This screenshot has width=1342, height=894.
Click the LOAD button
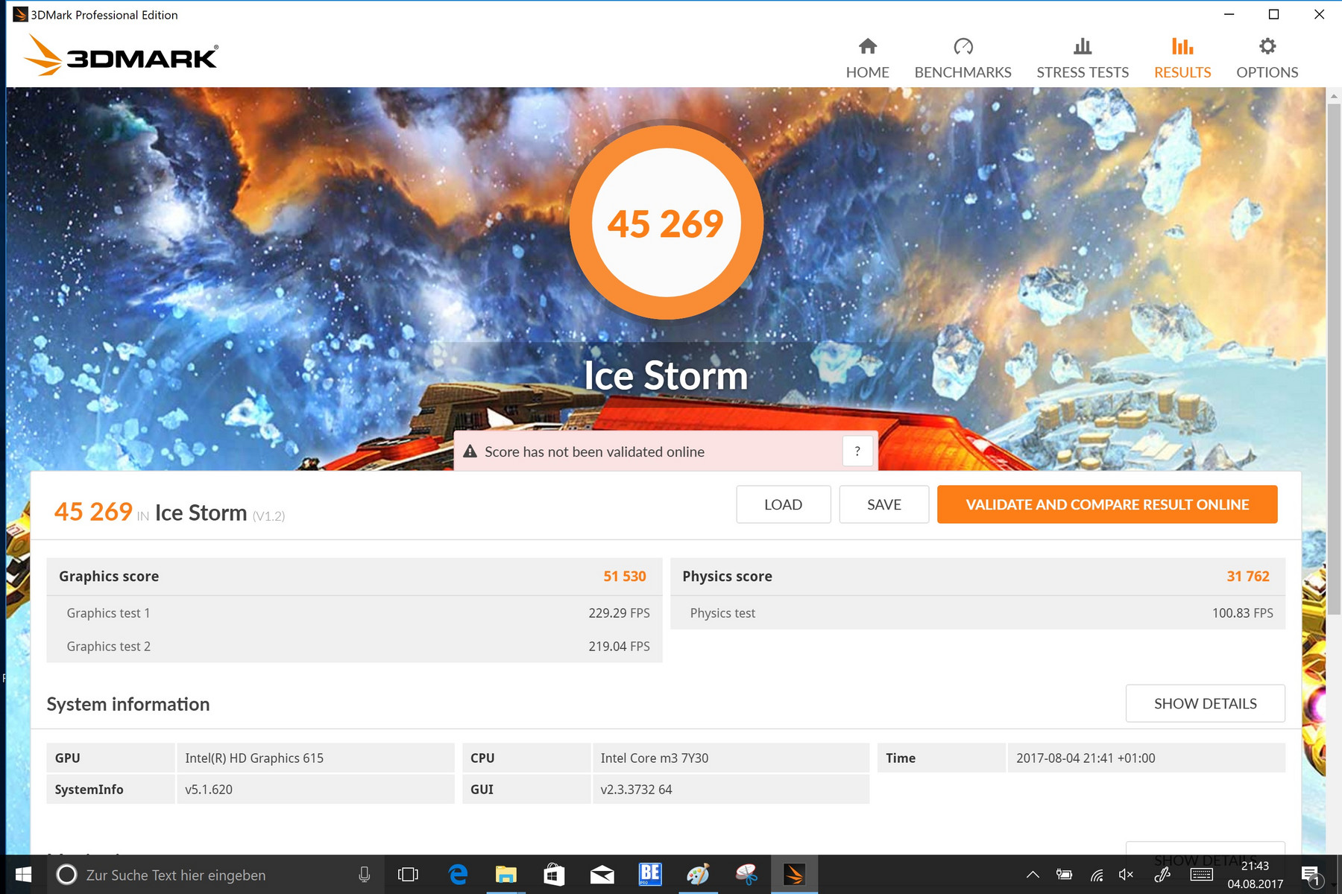tap(783, 504)
